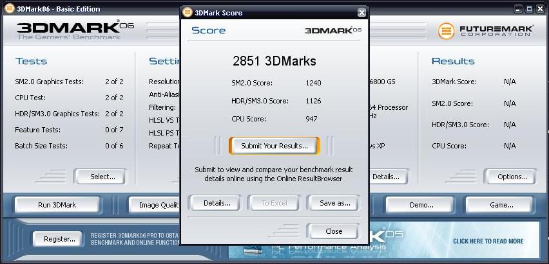
Task: Run 3DMark benchmark
Action: tap(57, 205)
